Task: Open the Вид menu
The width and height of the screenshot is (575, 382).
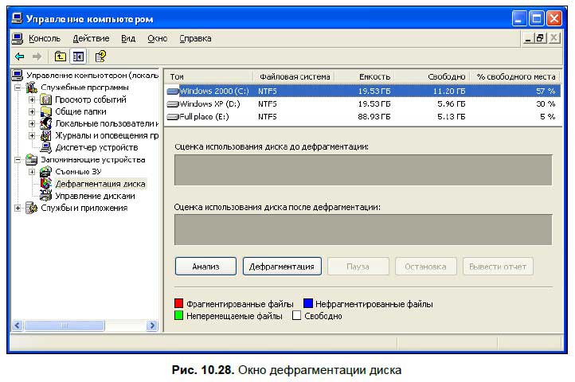Action: pyautogui.click(x=128, y=38)
